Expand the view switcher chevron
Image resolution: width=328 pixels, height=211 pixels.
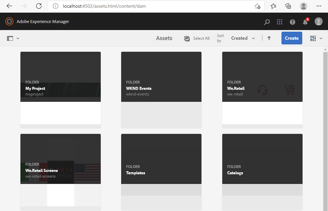coord(321,38)
